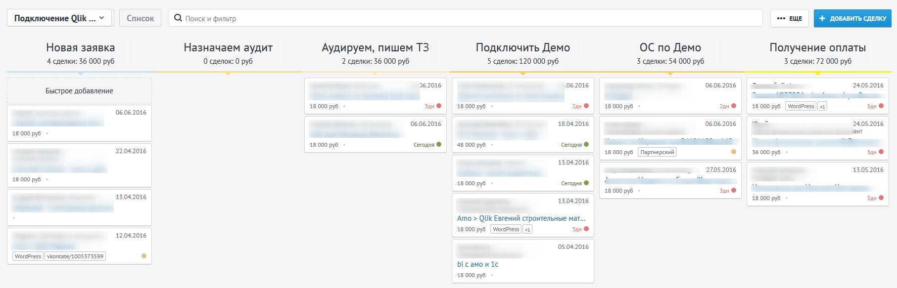The width and height of the screenshot is (897, 288).
Task: Click the plus icon on the ДОБАВИТЬ СДЕЛКУ button
Action: pos(822,19)
